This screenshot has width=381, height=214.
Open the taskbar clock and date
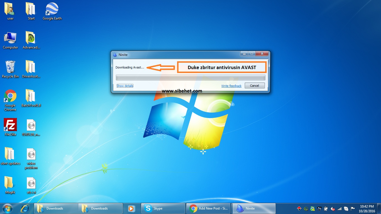point(367,208)
